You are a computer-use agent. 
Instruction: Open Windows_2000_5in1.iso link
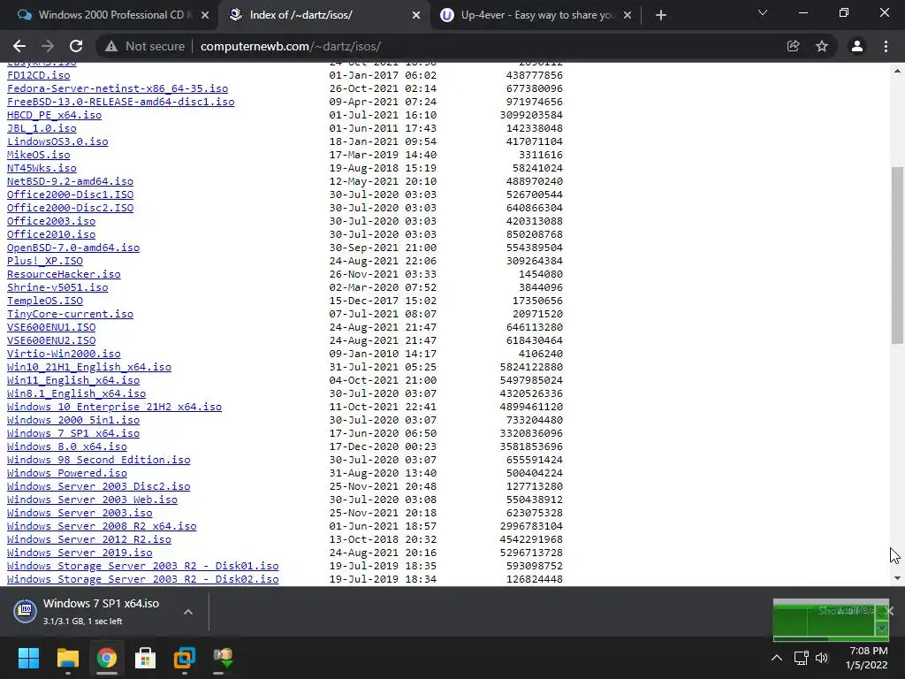(x=73, y=420)
